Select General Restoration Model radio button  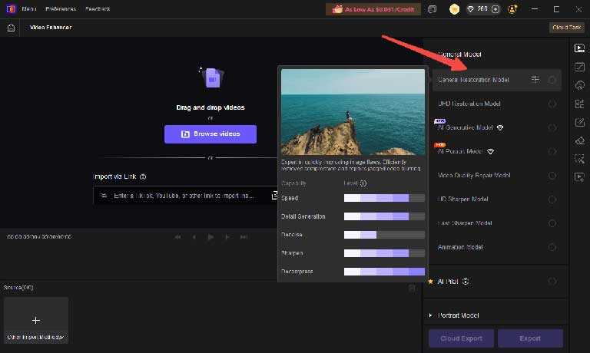(552, 80)
